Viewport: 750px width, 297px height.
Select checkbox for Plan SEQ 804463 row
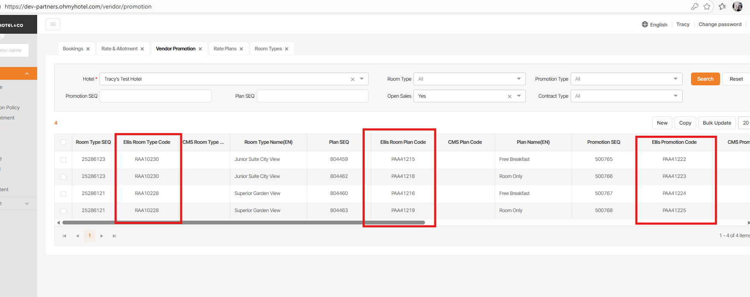[x=64, y=211]
